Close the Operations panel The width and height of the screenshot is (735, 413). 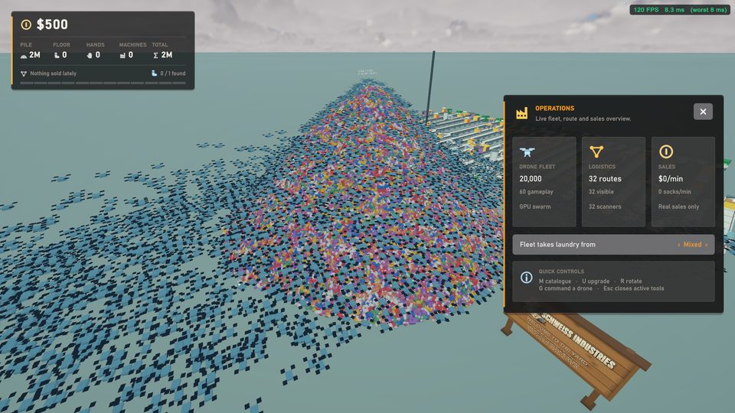pyautogui.click(x=703, y=112)
